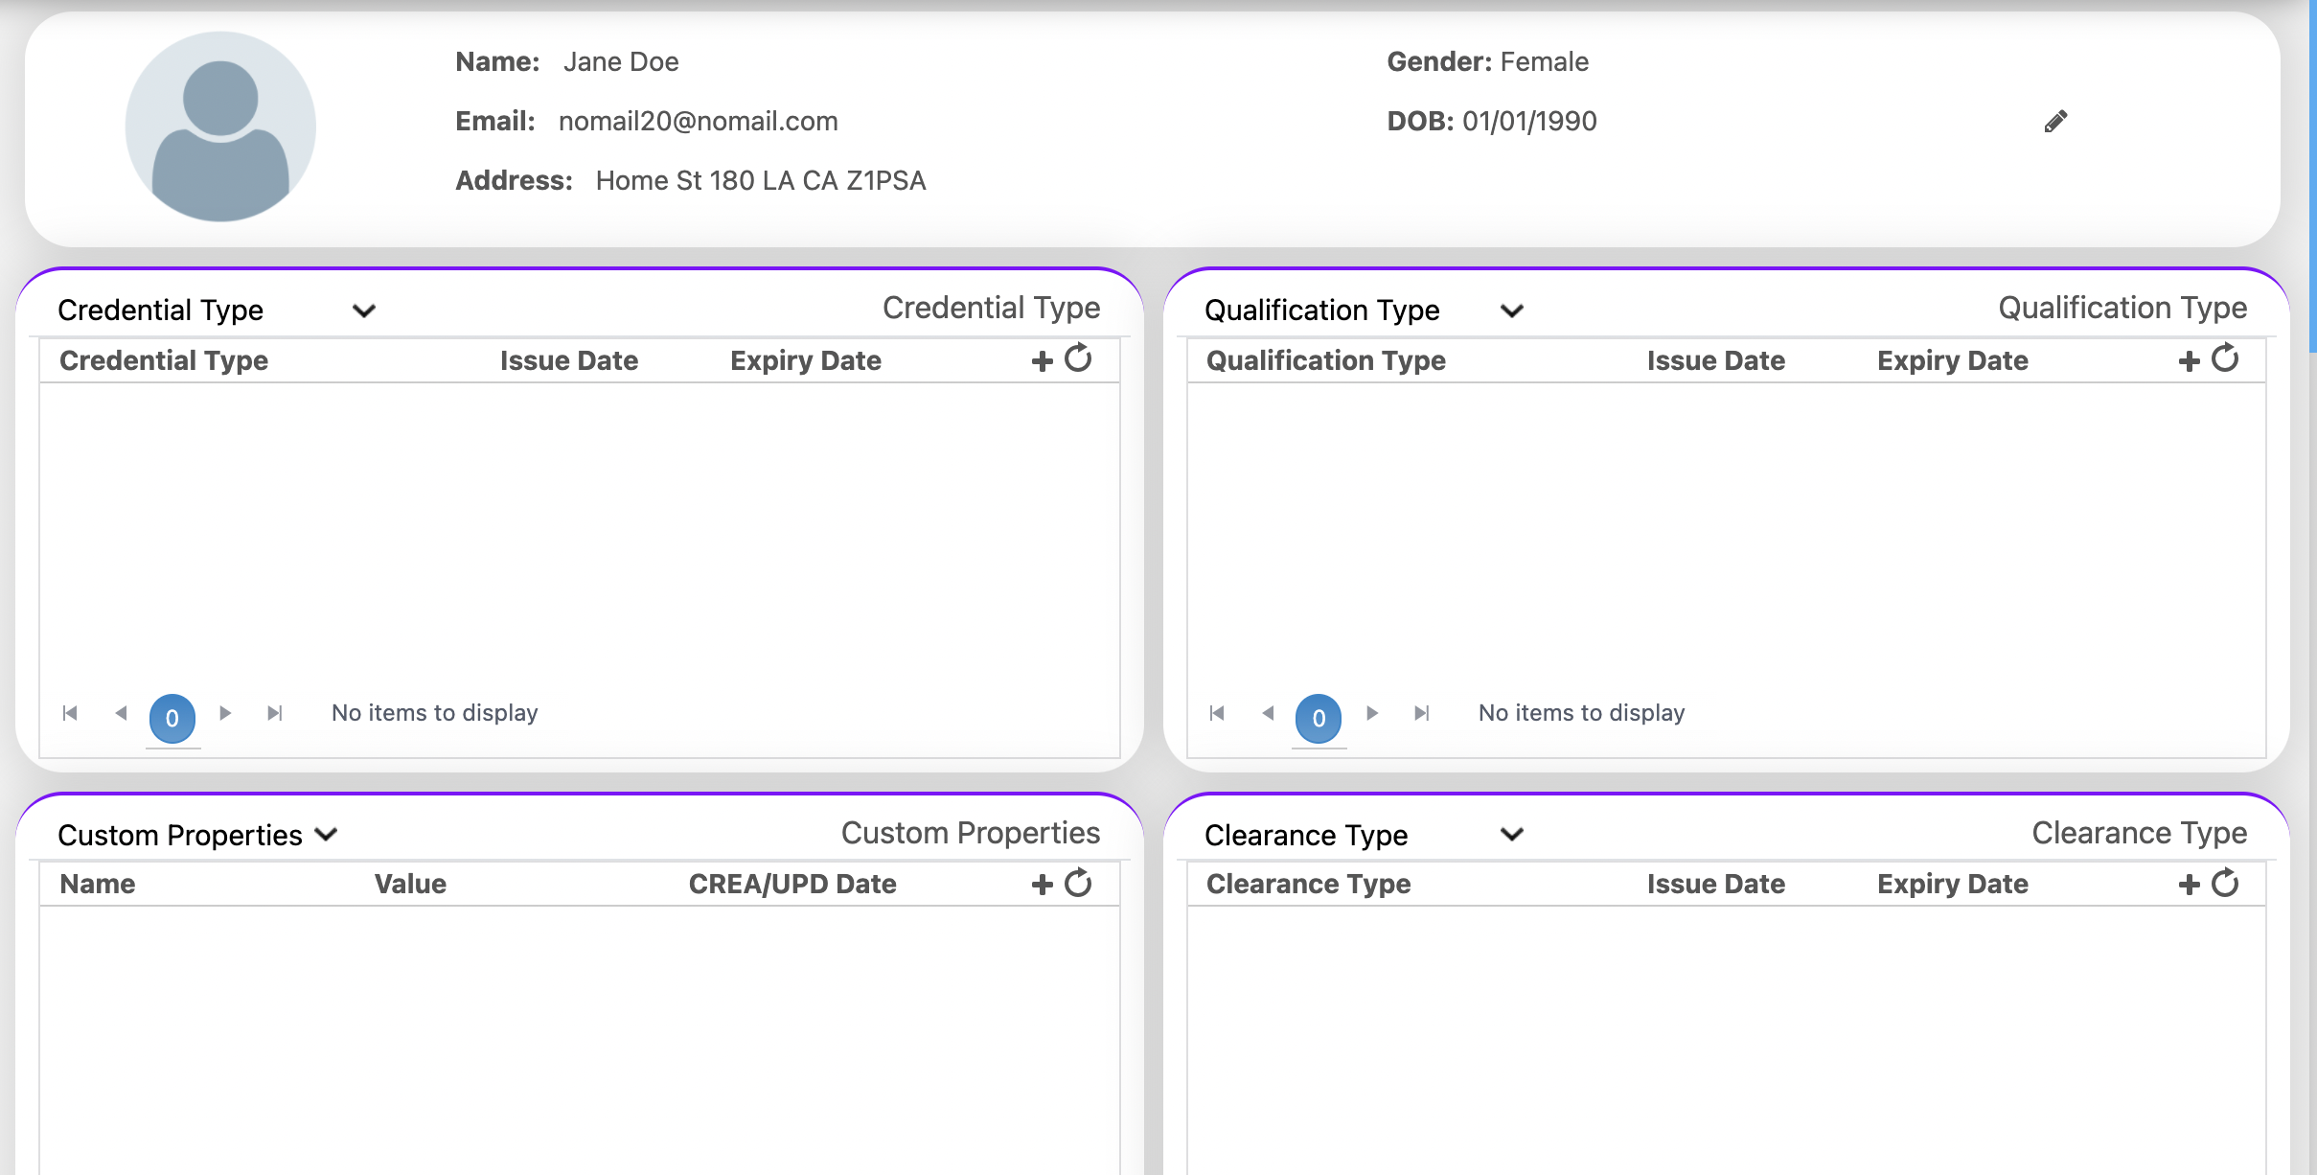Refresh the Qualification Type grid
The height and width of the screenshot is (1175, 2317).
pos(2225,358)
